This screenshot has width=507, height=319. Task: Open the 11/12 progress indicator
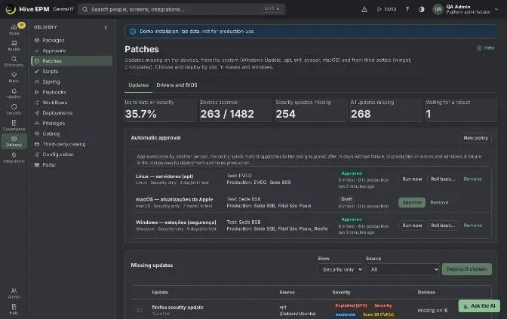(386, 9)
